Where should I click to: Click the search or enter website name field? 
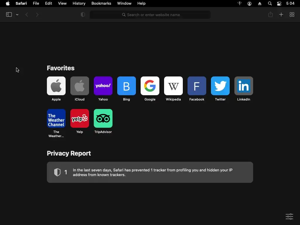150,15
